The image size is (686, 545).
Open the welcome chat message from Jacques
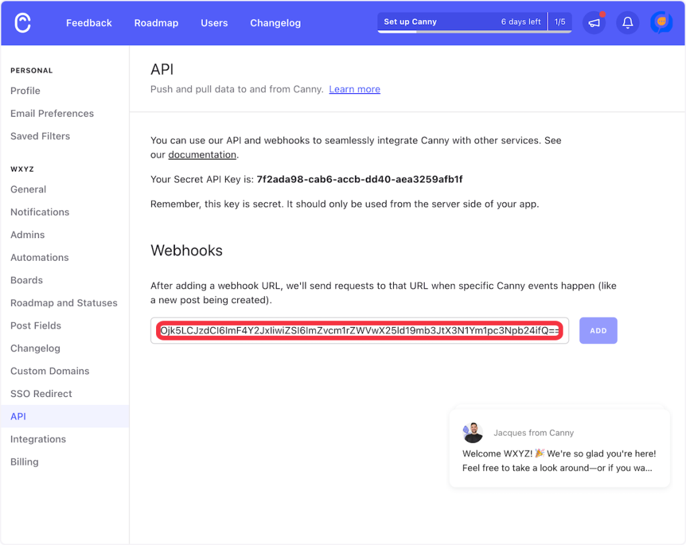click(x=559, y=461)
